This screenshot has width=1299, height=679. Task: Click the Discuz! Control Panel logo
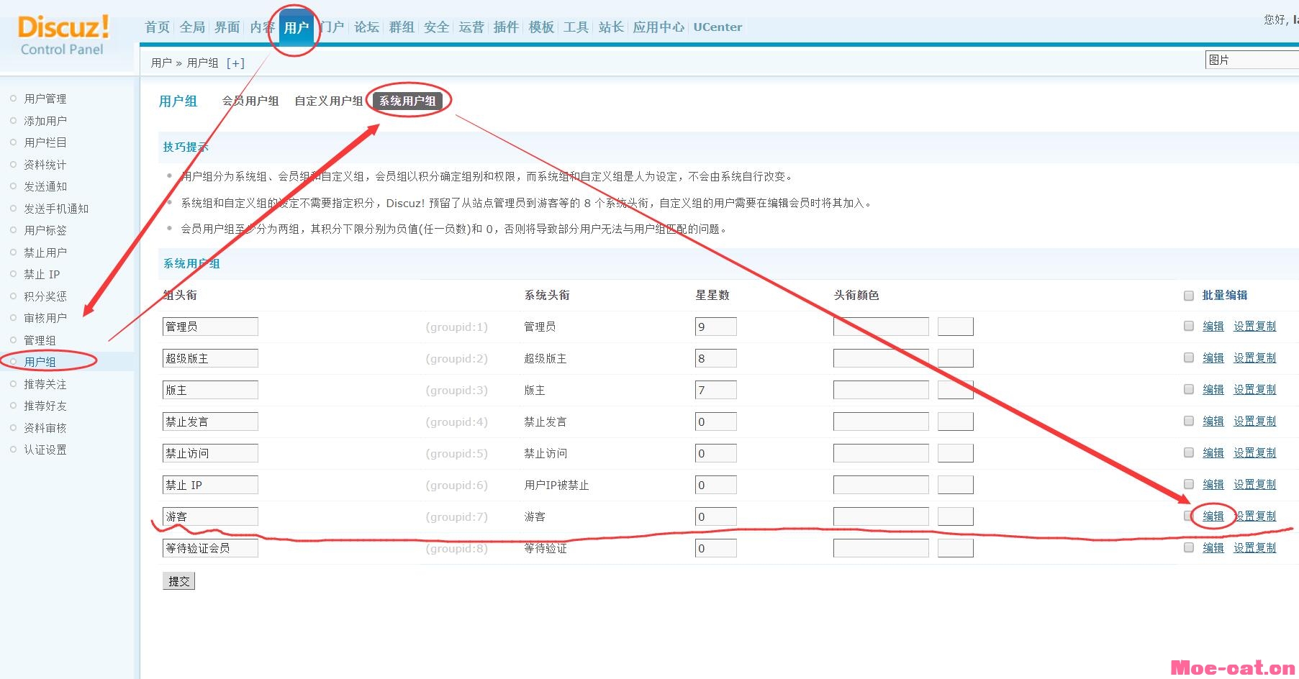[63, 36]
